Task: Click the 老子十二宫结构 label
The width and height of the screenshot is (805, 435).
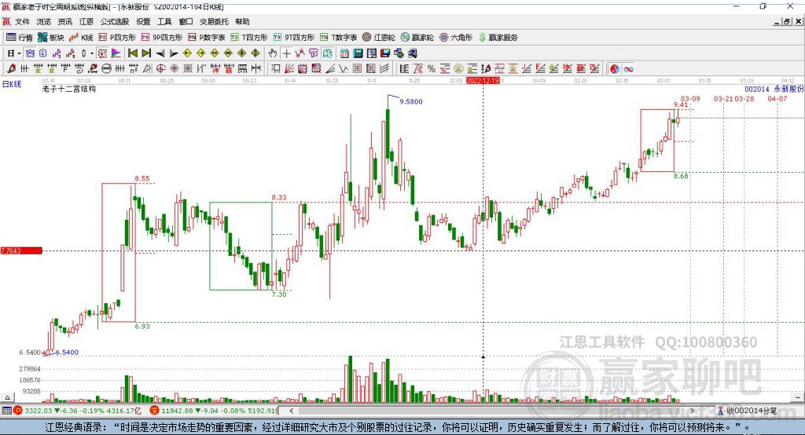Action: [69, 89]
